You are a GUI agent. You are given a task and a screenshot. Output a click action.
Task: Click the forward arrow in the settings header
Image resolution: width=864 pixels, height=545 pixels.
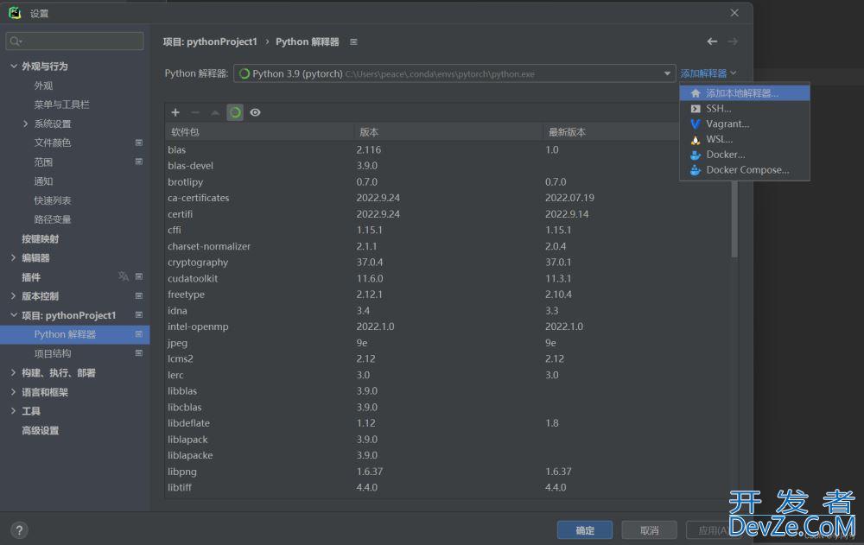(733, 41)
